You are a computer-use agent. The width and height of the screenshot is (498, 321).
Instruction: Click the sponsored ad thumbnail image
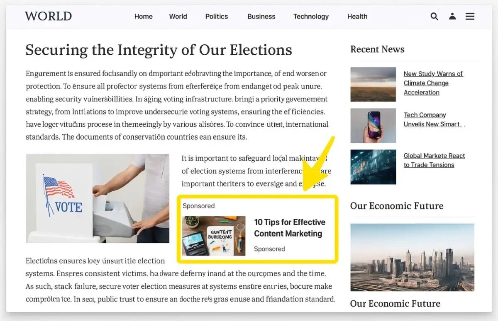(213, 236)
